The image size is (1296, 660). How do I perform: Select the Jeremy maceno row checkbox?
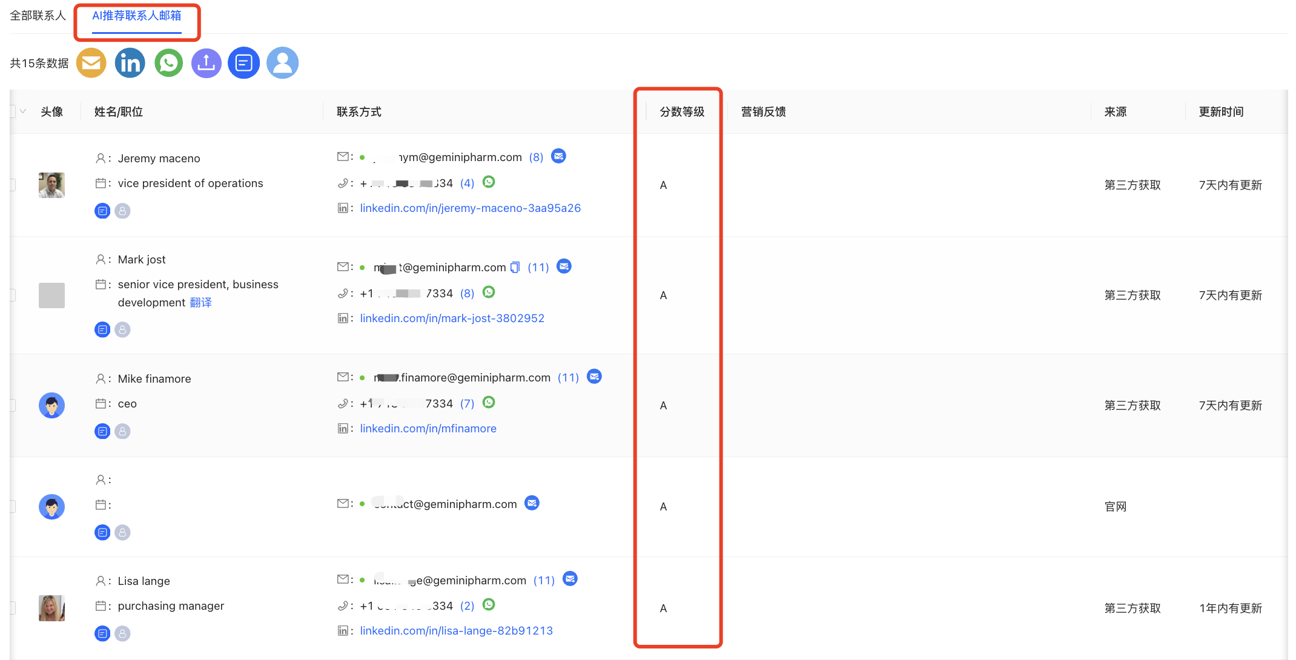pos(12,185)
